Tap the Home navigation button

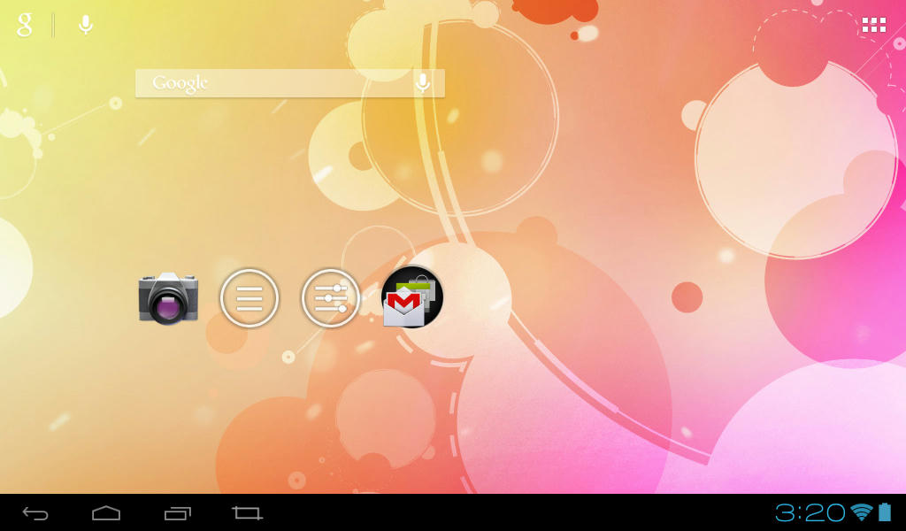pos(106,513)
